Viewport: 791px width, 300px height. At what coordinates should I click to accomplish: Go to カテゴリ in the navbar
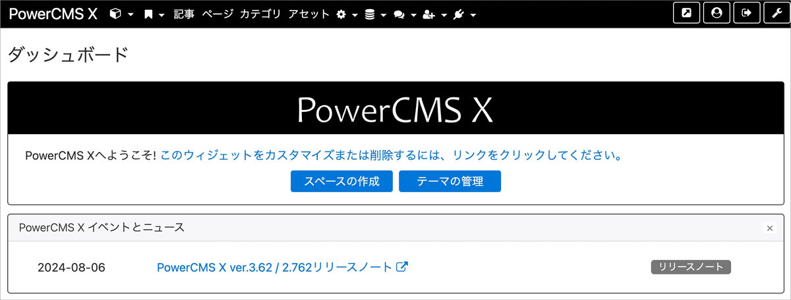(260, 14)
